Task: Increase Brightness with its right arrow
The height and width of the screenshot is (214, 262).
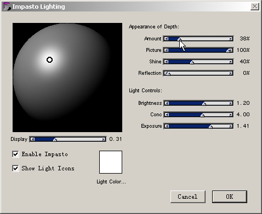Action: 231,103
